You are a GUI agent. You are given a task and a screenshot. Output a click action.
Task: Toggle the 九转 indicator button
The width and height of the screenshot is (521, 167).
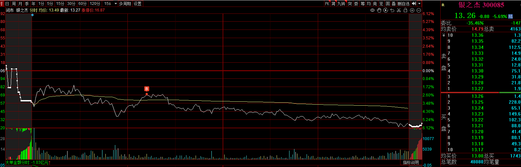pyautogui.click(x=341, y=4)
